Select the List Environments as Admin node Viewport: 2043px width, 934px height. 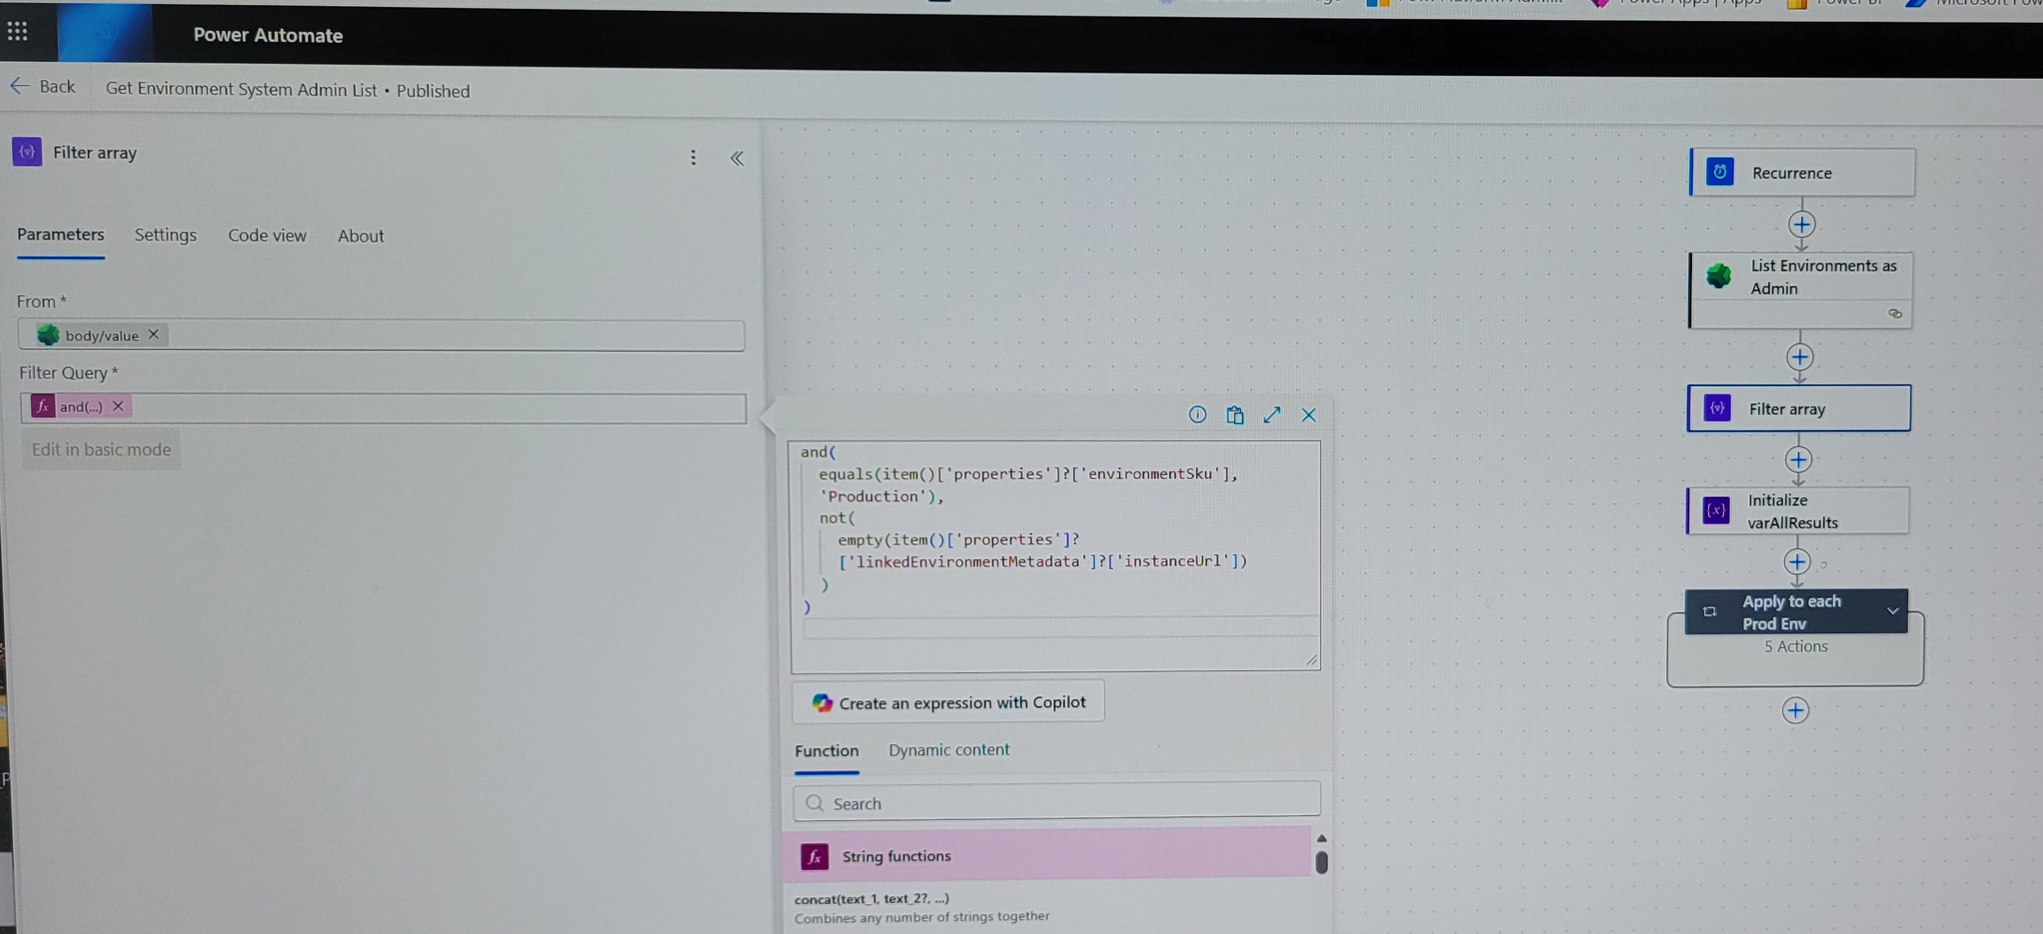coord(1801,290)
